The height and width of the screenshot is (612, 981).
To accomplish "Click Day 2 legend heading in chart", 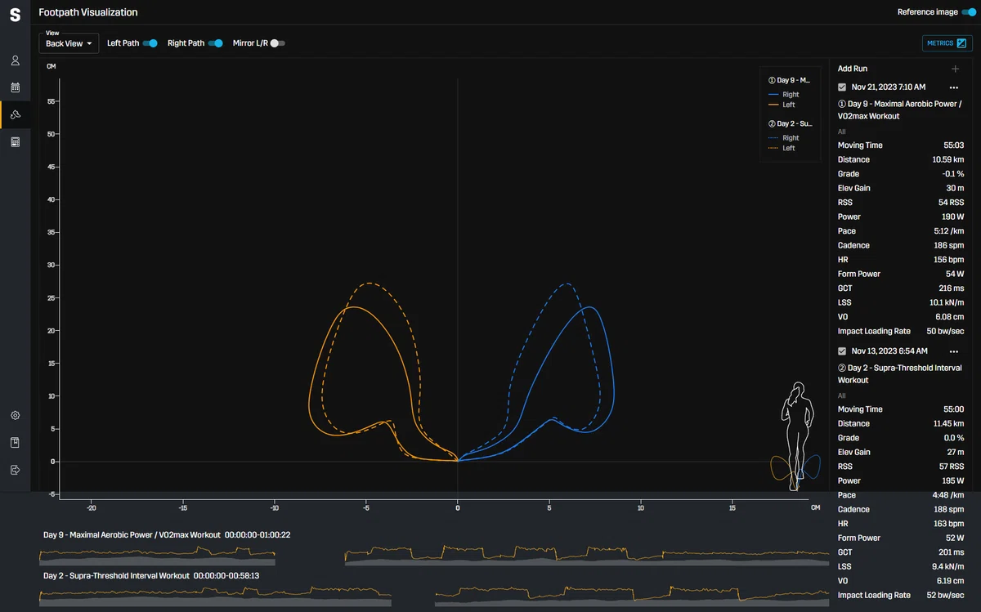I will click(790, 124).
